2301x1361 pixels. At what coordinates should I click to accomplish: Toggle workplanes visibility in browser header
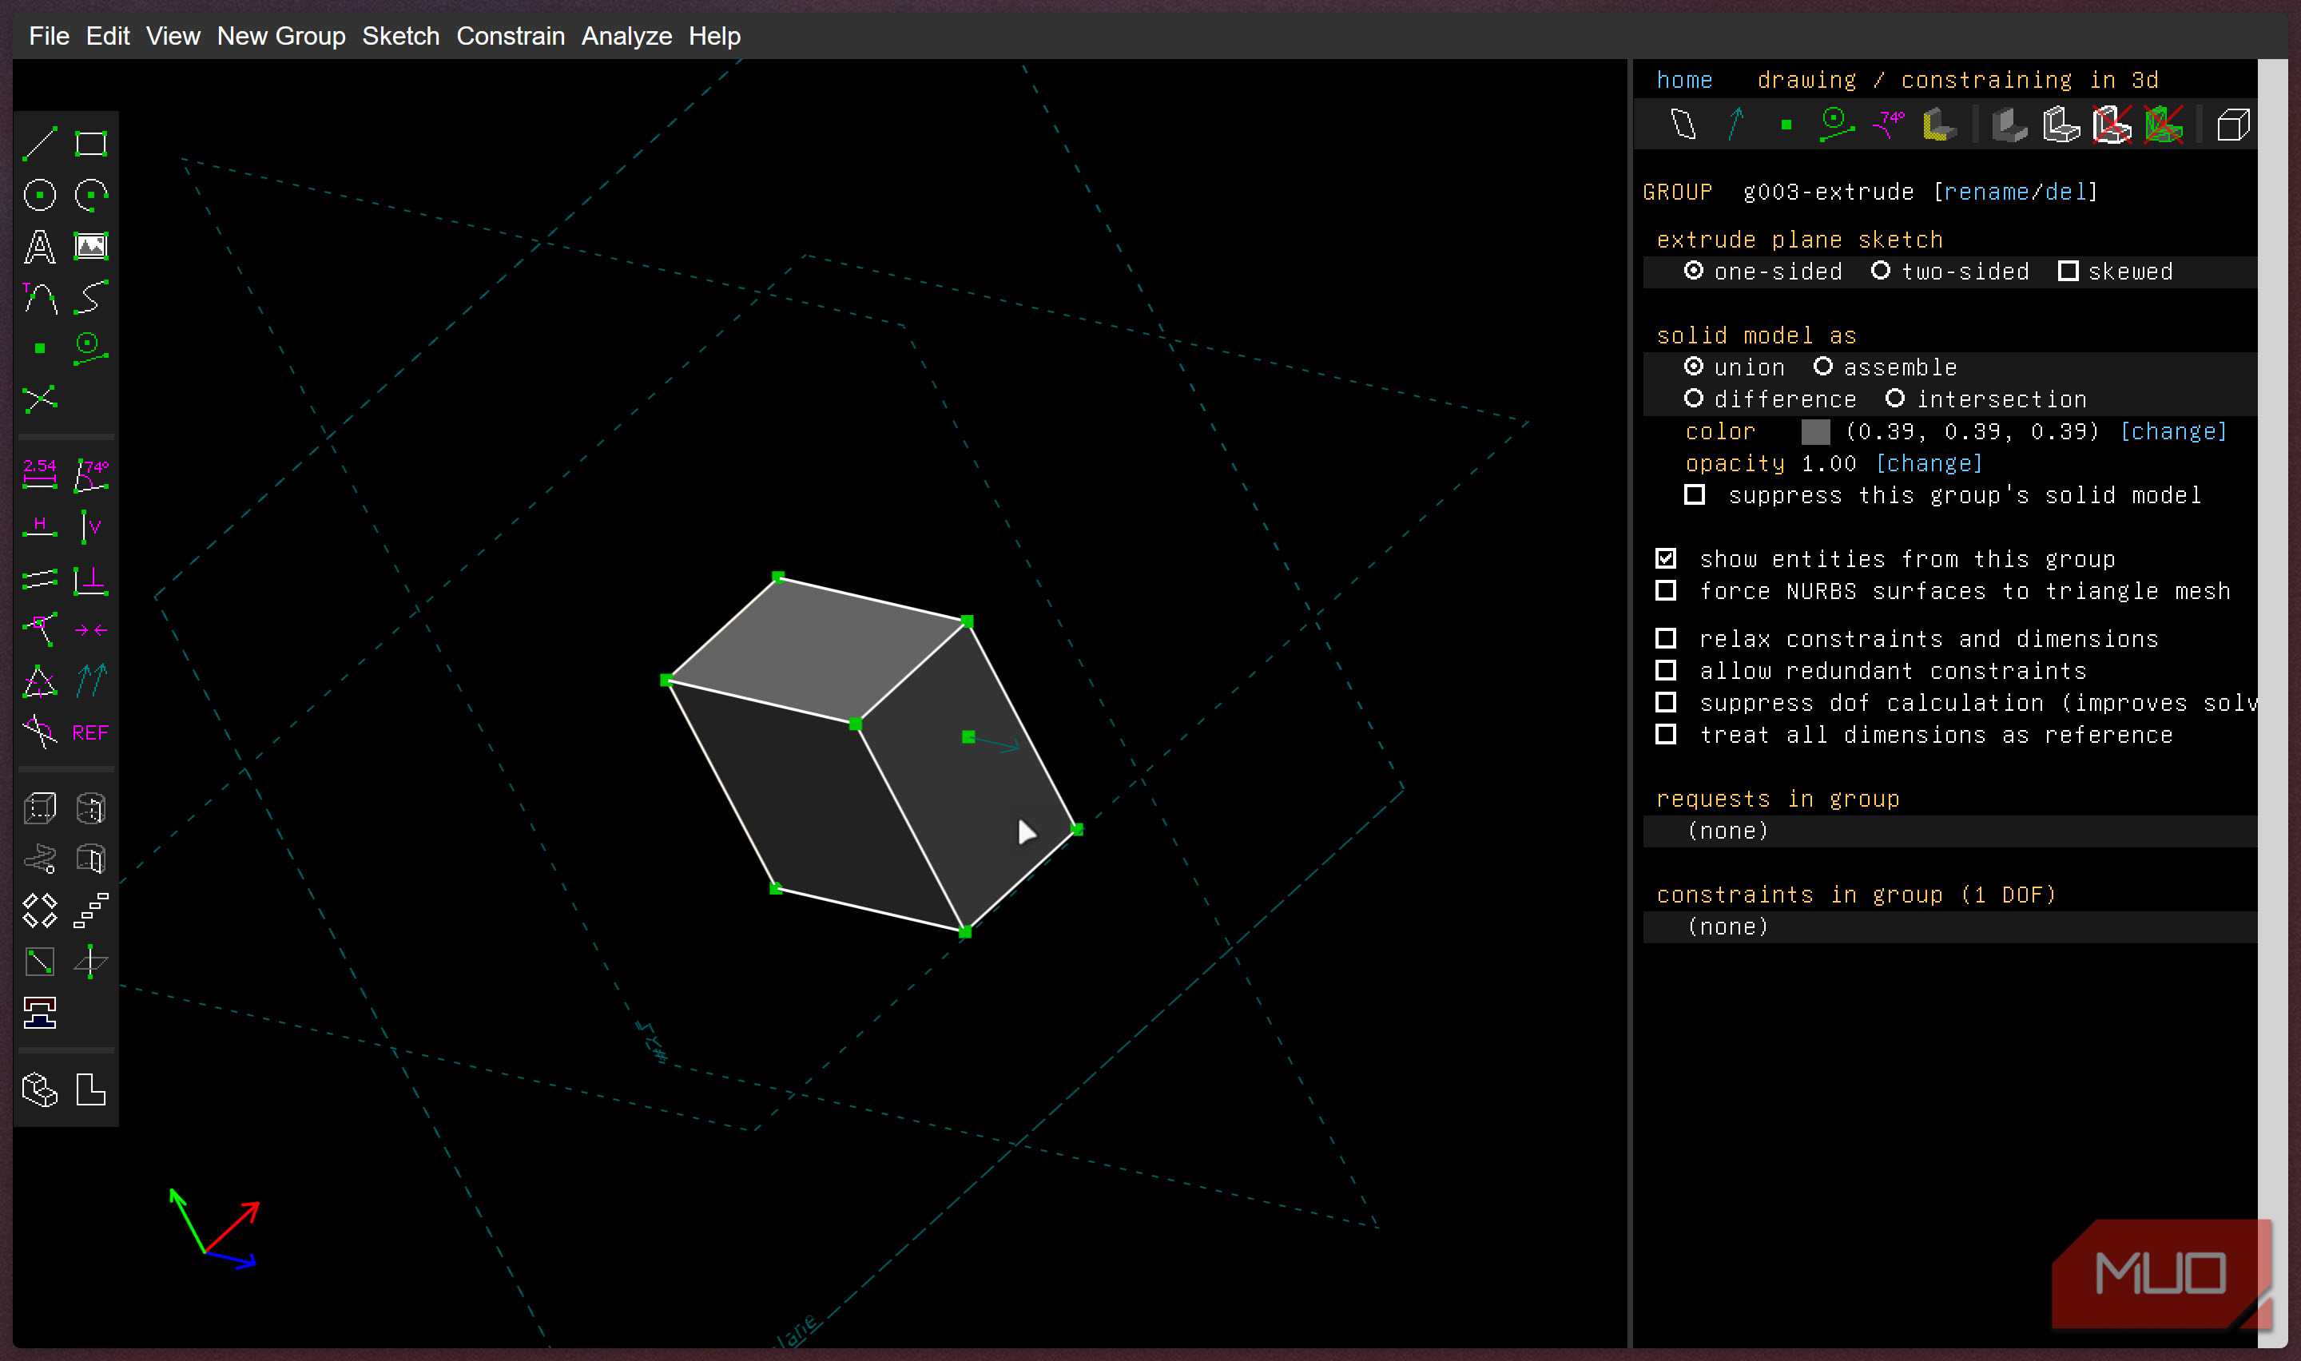(1683, 124)
